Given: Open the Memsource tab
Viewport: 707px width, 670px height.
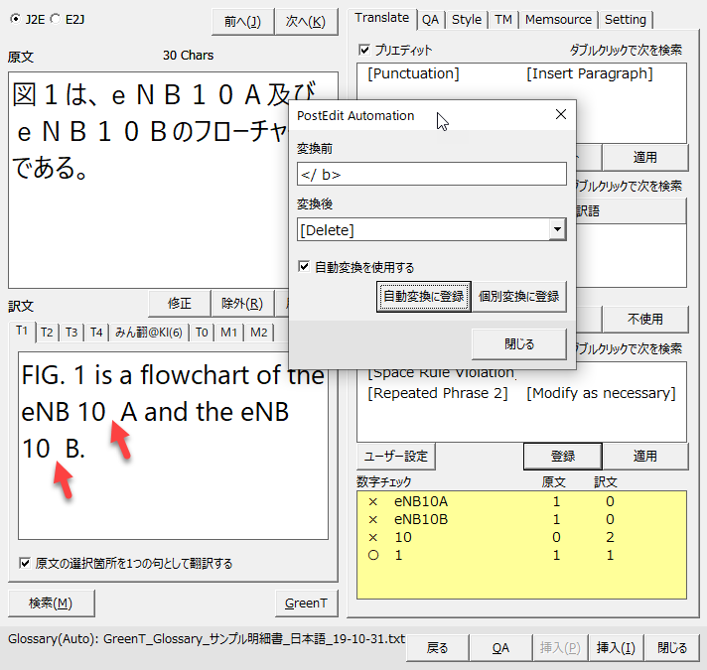Looking at the screenshot, I should [x=558, y=19].
